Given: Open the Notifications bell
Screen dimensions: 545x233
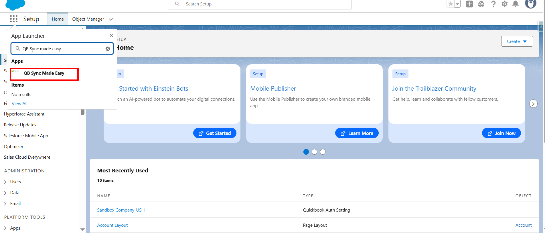Looking at the screenshot, I should (x=516, y=4).
